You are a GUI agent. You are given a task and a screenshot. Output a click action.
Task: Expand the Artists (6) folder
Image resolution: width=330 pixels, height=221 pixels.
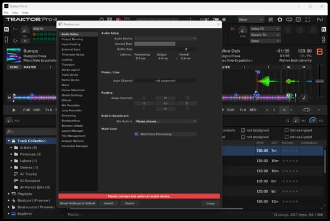[x=11, y=148]
